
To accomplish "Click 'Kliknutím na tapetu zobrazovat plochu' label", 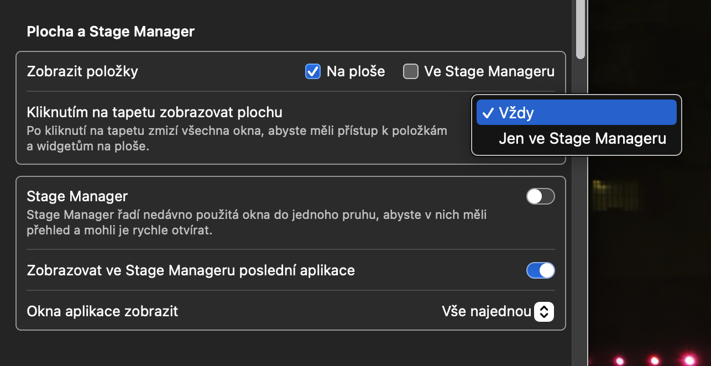I will coord(154,112).
